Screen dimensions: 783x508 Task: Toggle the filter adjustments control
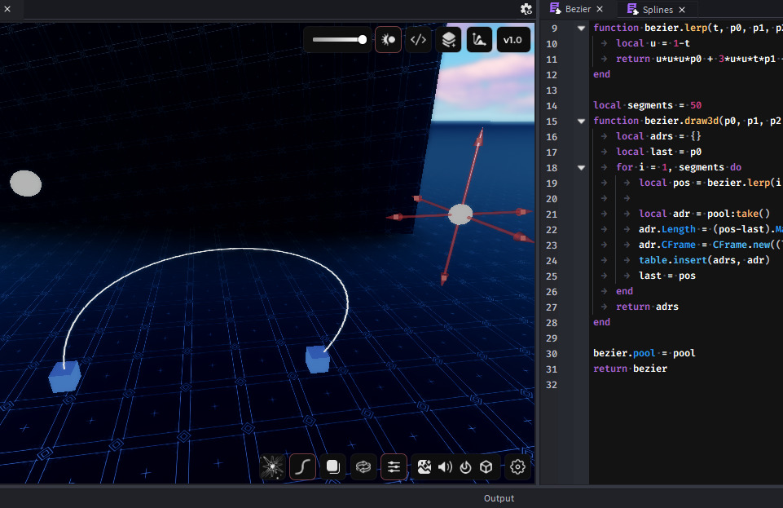(394, 466)
